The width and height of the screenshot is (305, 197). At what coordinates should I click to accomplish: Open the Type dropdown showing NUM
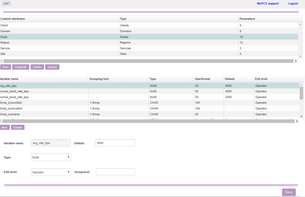click(51, 157)
